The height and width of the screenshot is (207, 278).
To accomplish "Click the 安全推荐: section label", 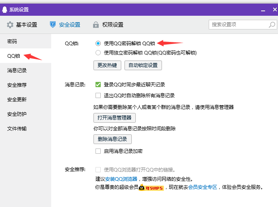I will point(75,169).
